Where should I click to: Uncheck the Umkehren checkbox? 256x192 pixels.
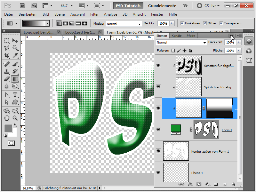coord(182,23)
